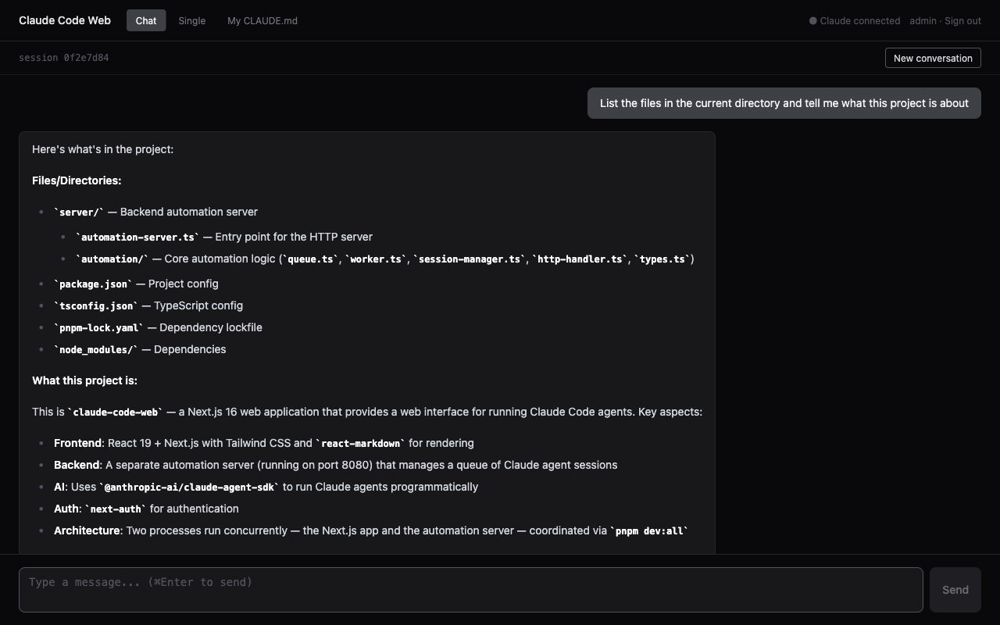Click the `tsconfig.json` file name
The width and height of the screenshot is (1000, 625).
point(95,306)
